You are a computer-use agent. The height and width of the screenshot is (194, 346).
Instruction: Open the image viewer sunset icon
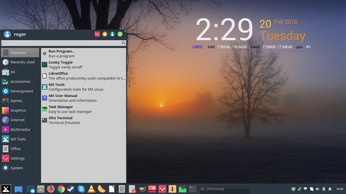click(x=152, y=189)
